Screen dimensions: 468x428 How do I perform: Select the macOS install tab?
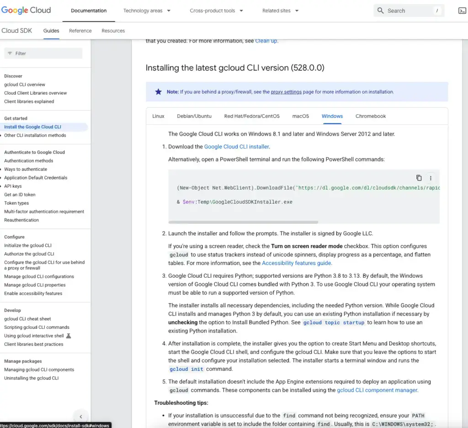point(301,116)
